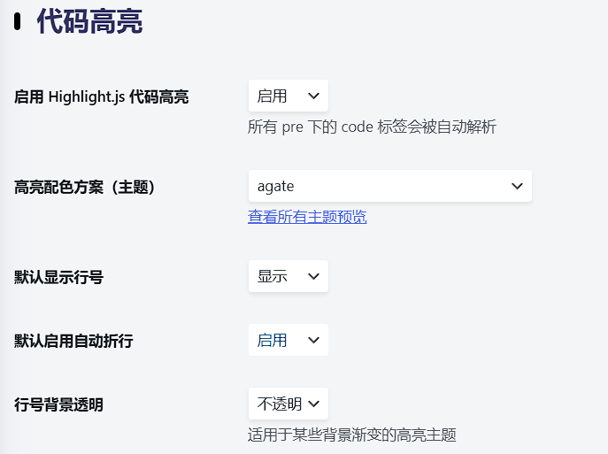The width and height of the screenshot is (608, 454).
Task: Click chevron arrow on agate theme selector
Action: pyautogui.click(x=517, y=186)
